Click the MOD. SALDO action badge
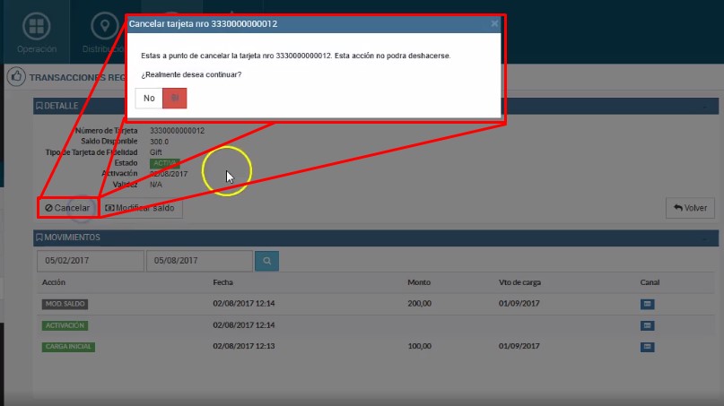Image resolution: width=724 pixels, height=406 pixels. click(65, 304)
